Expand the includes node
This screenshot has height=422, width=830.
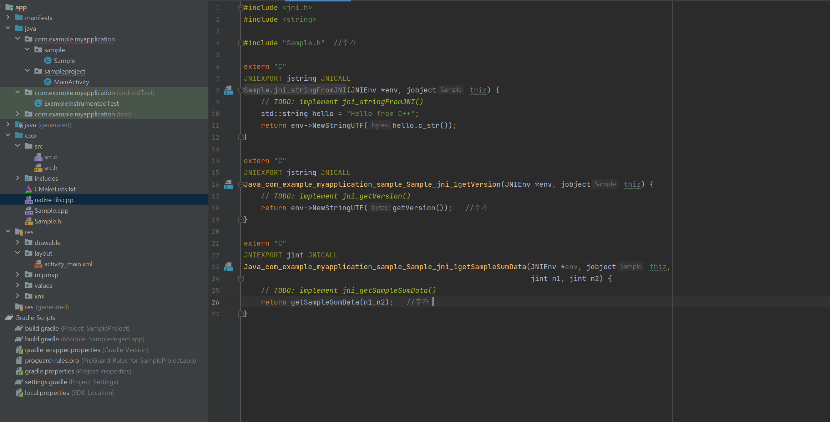point(17,178)
